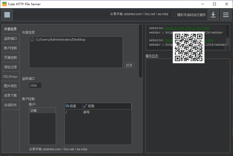Click the 目录 column header
The image size is (233, 156).
tap(73, 106)
